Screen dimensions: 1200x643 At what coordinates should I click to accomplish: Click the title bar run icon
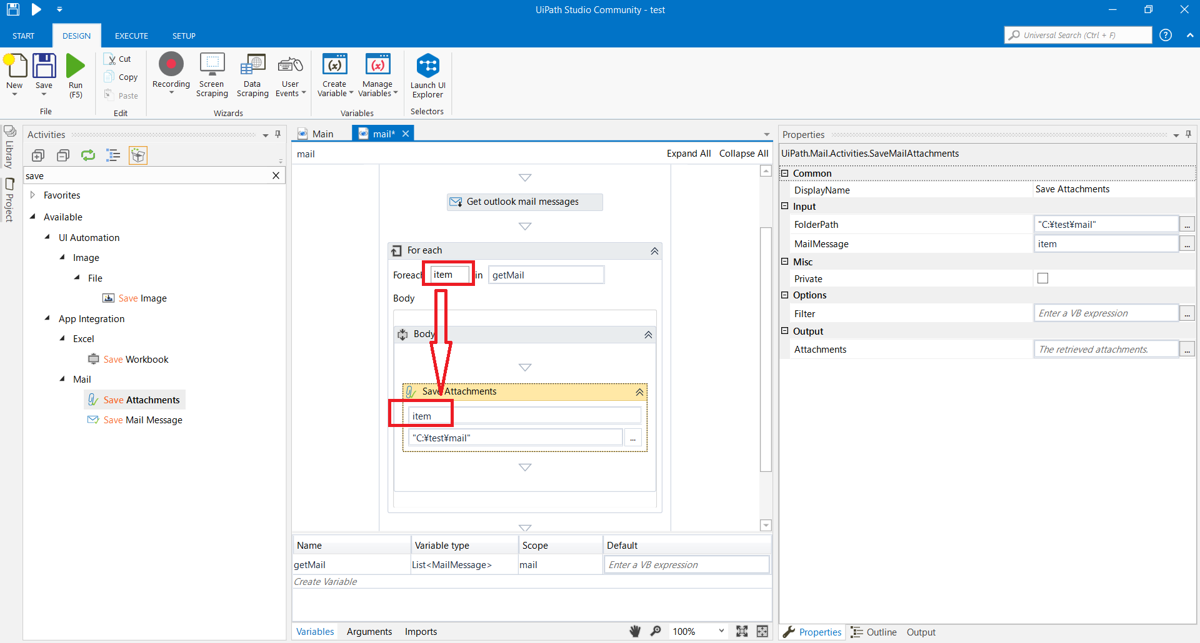(36, 9)
